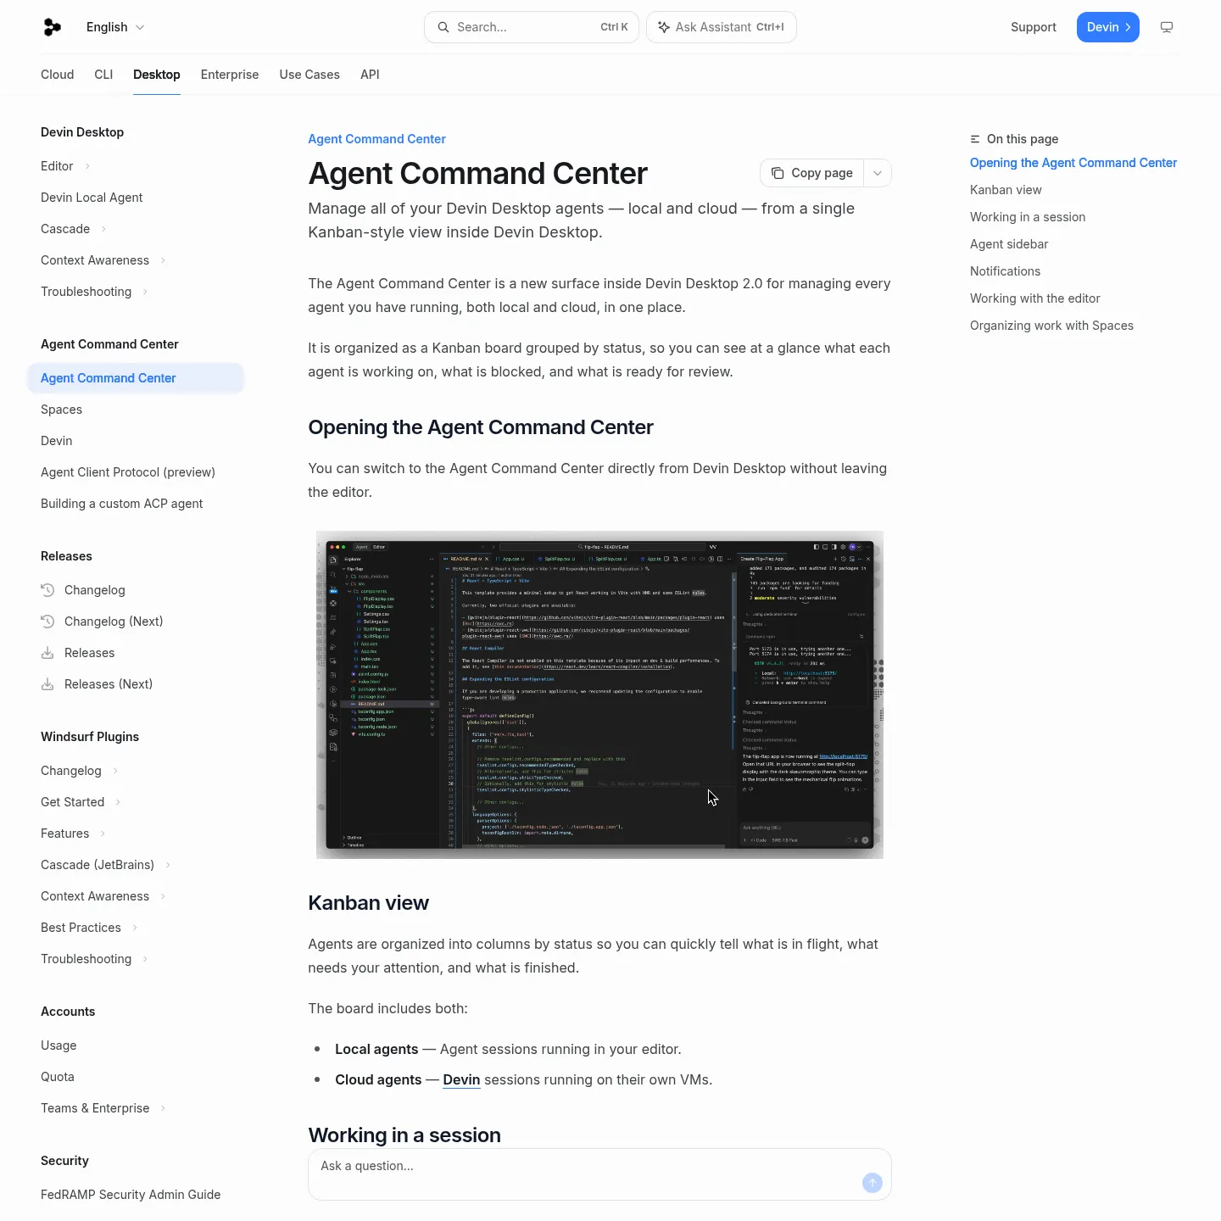Image resolution: width=1221 pixels, height=1221 pixels.
Task: Open Spaces in the sidebar
Action: tap(62, 410)
